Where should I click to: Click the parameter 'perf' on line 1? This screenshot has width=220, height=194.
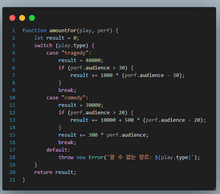pos(104,31)
